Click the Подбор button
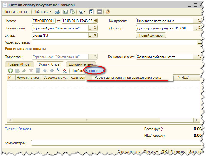The width and height of the screenshot is (207, 158). click(77, 71)
